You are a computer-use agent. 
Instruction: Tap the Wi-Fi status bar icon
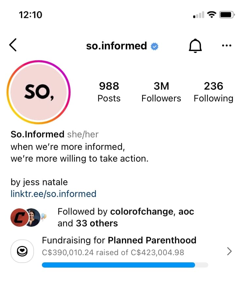[212, 14]
